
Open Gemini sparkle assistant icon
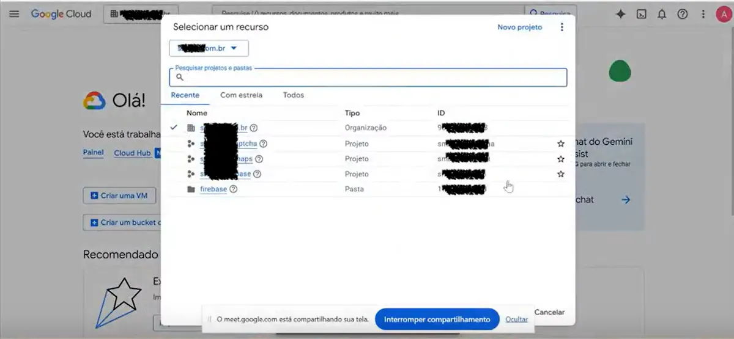tap(621, 14)
